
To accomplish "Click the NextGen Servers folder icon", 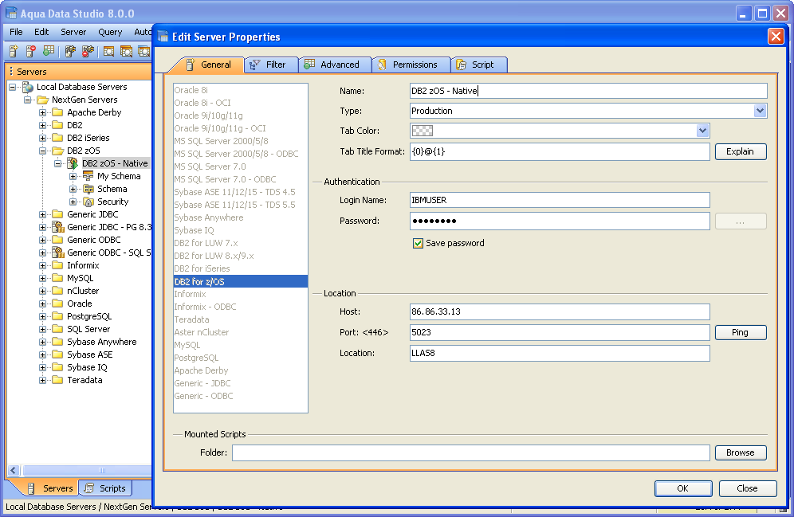I will 42,100.
